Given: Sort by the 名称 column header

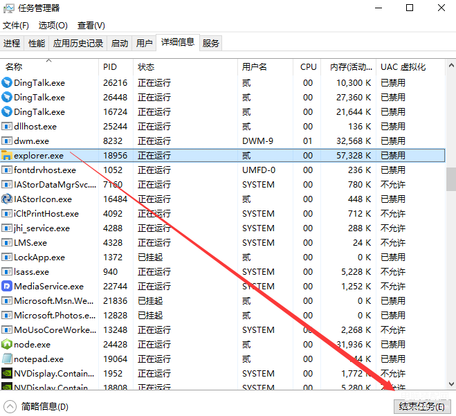Looking at the screenshot, I should point(49,67).
